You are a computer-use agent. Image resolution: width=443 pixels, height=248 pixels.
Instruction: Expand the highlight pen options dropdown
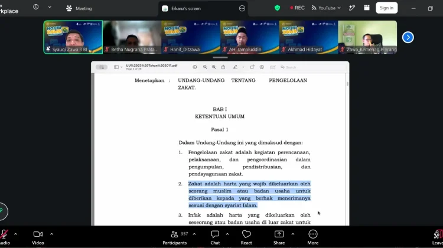point(243,67)
